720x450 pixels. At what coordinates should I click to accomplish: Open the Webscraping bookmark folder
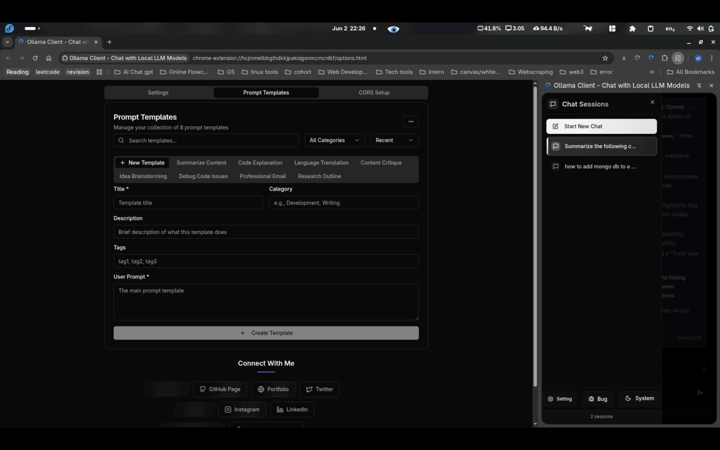tap(531, 72)
